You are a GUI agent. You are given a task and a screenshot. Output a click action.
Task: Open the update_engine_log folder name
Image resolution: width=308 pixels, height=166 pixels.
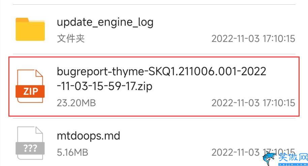point(105,22)
